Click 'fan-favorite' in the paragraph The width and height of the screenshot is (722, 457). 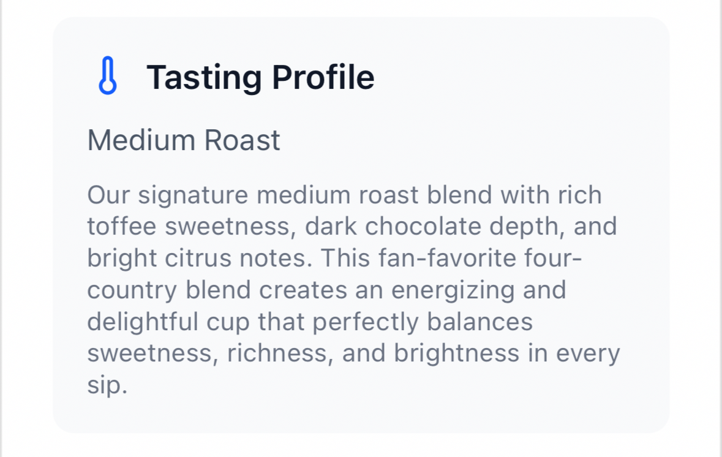click(446, 258)
